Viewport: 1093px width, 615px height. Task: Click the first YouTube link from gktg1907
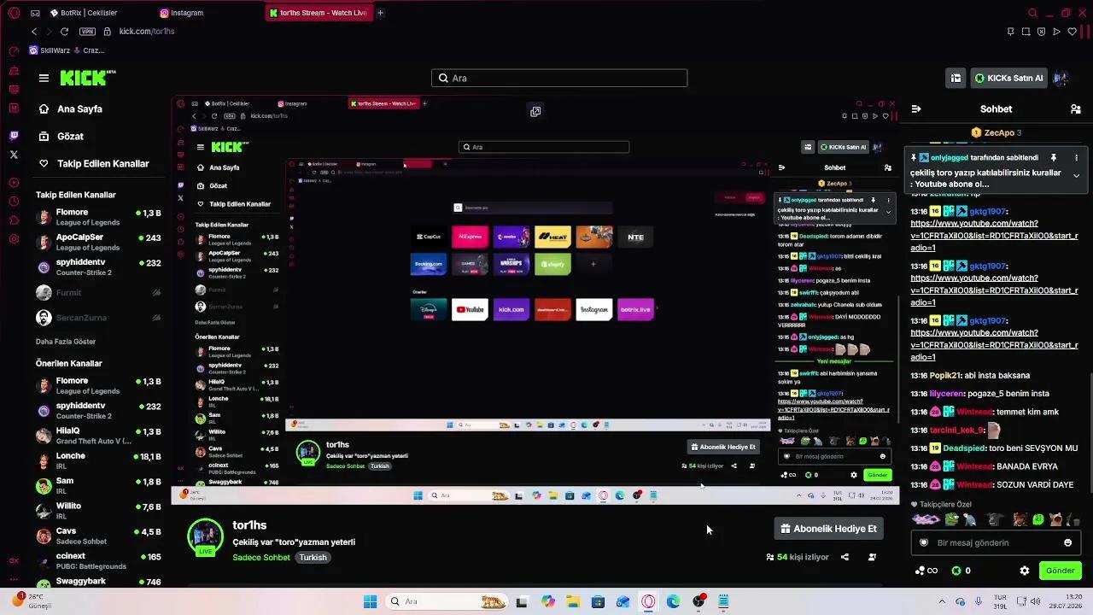(994, 236)
